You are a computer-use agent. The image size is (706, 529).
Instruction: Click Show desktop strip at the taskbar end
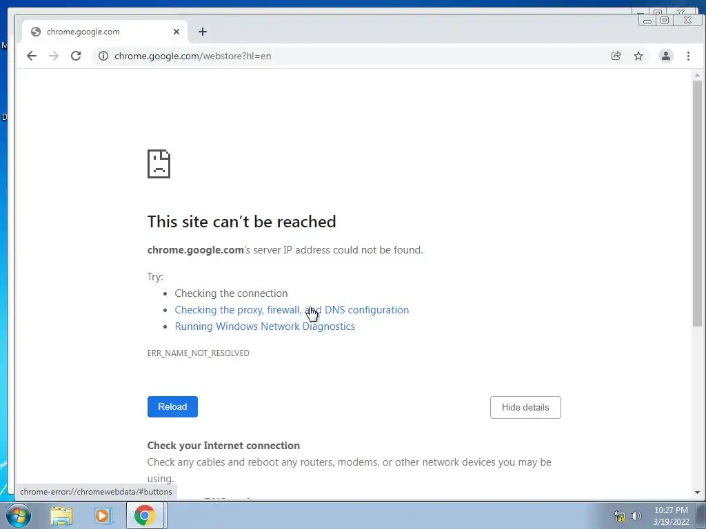(700, 515)
